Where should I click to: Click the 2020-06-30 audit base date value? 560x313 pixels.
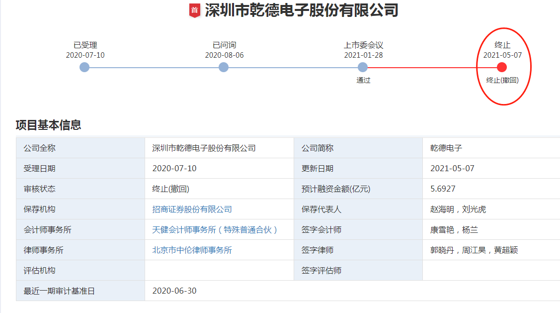tap(174, 291)
